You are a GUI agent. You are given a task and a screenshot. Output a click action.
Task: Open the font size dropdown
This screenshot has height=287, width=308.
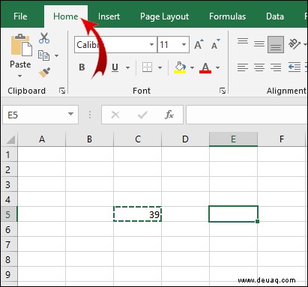[x=184, y=44]
